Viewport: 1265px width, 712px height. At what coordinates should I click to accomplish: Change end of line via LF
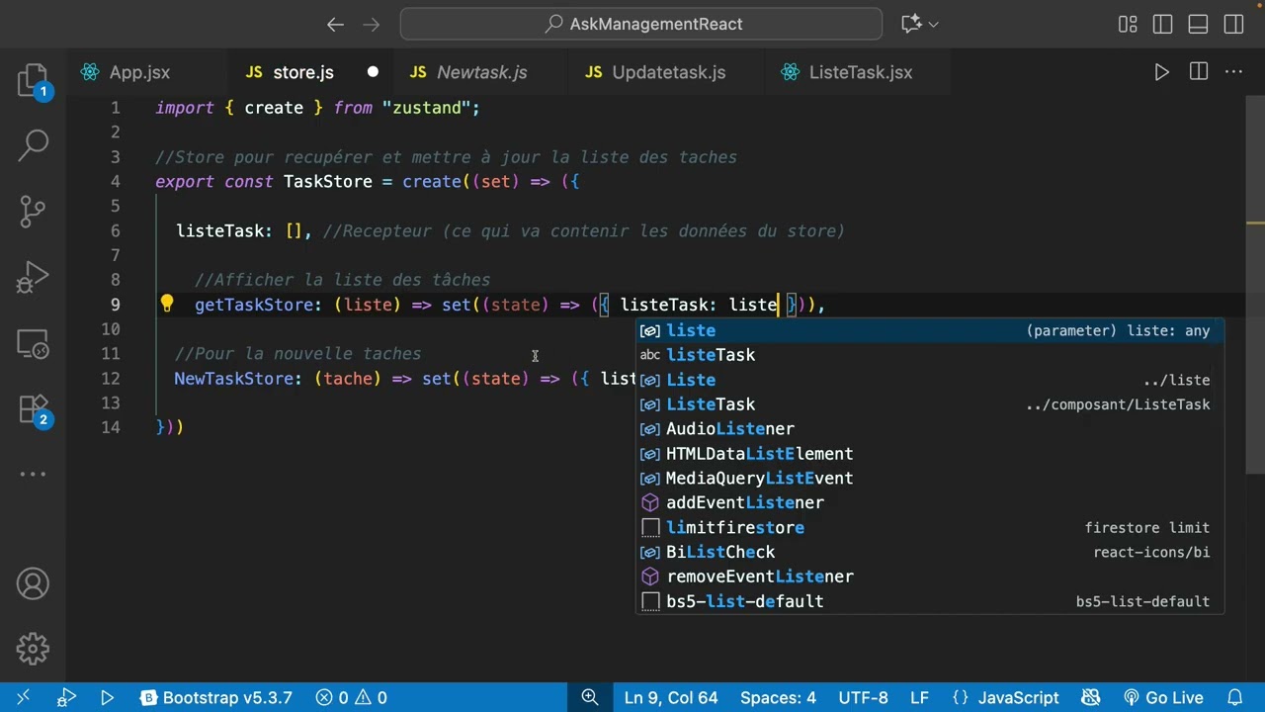(x=918, y=697)
